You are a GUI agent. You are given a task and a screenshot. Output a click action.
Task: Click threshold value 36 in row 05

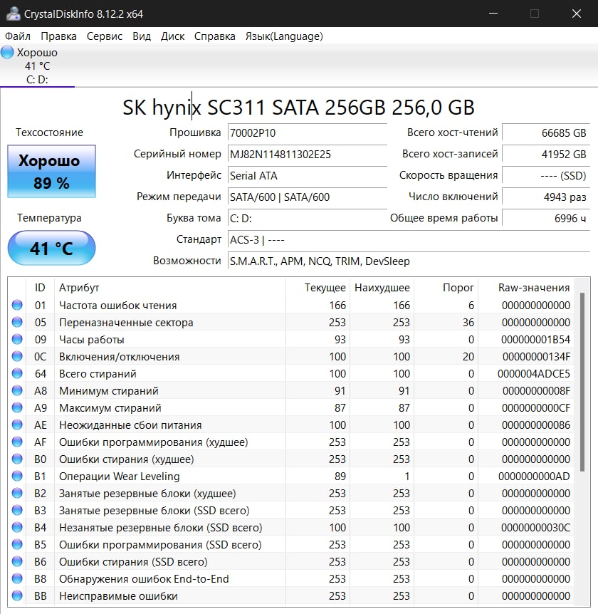click(x=468, y=322)
